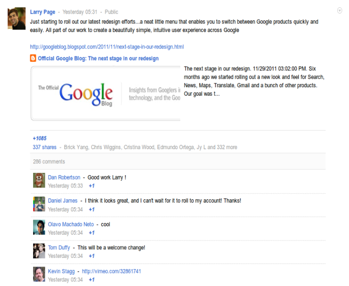The height and width of the screenshot is (286, 349).
Task: Open Official Google Blog: The next stage link
Action: point(98,59)
